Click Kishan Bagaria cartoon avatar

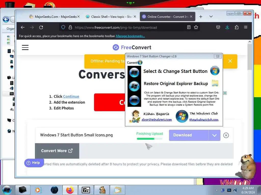click(x=135, y=116)
